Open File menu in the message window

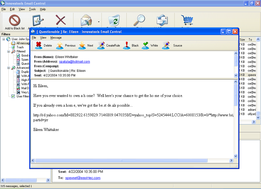coord(34,38)
